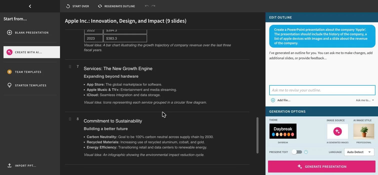Click the Team Templates star icon
The image size is (378, 175).
(x=9, y=72)
